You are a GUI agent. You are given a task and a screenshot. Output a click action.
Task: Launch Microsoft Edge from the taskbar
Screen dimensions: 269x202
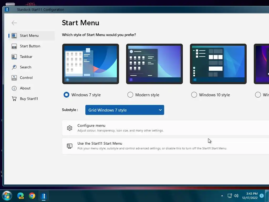click(20, 196)
